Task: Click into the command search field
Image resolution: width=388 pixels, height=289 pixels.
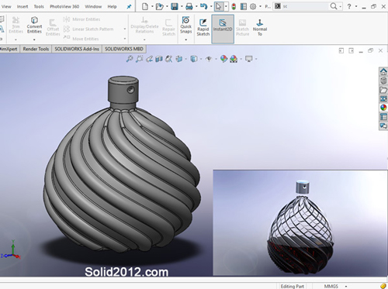Action: click(304, 6)
